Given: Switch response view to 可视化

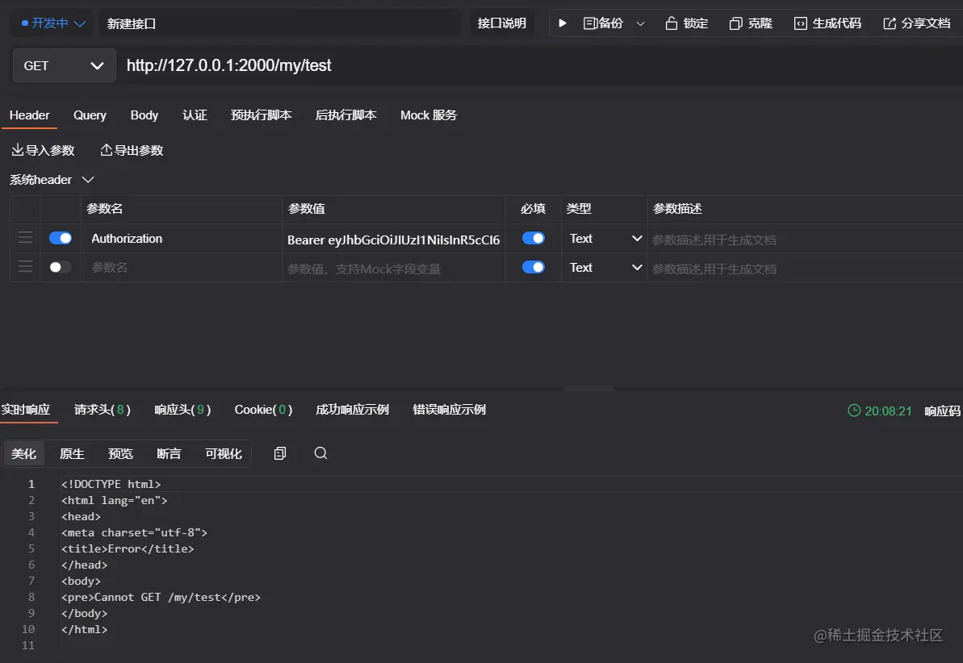Looking at the screenshot, I should [x=224, y=453].
